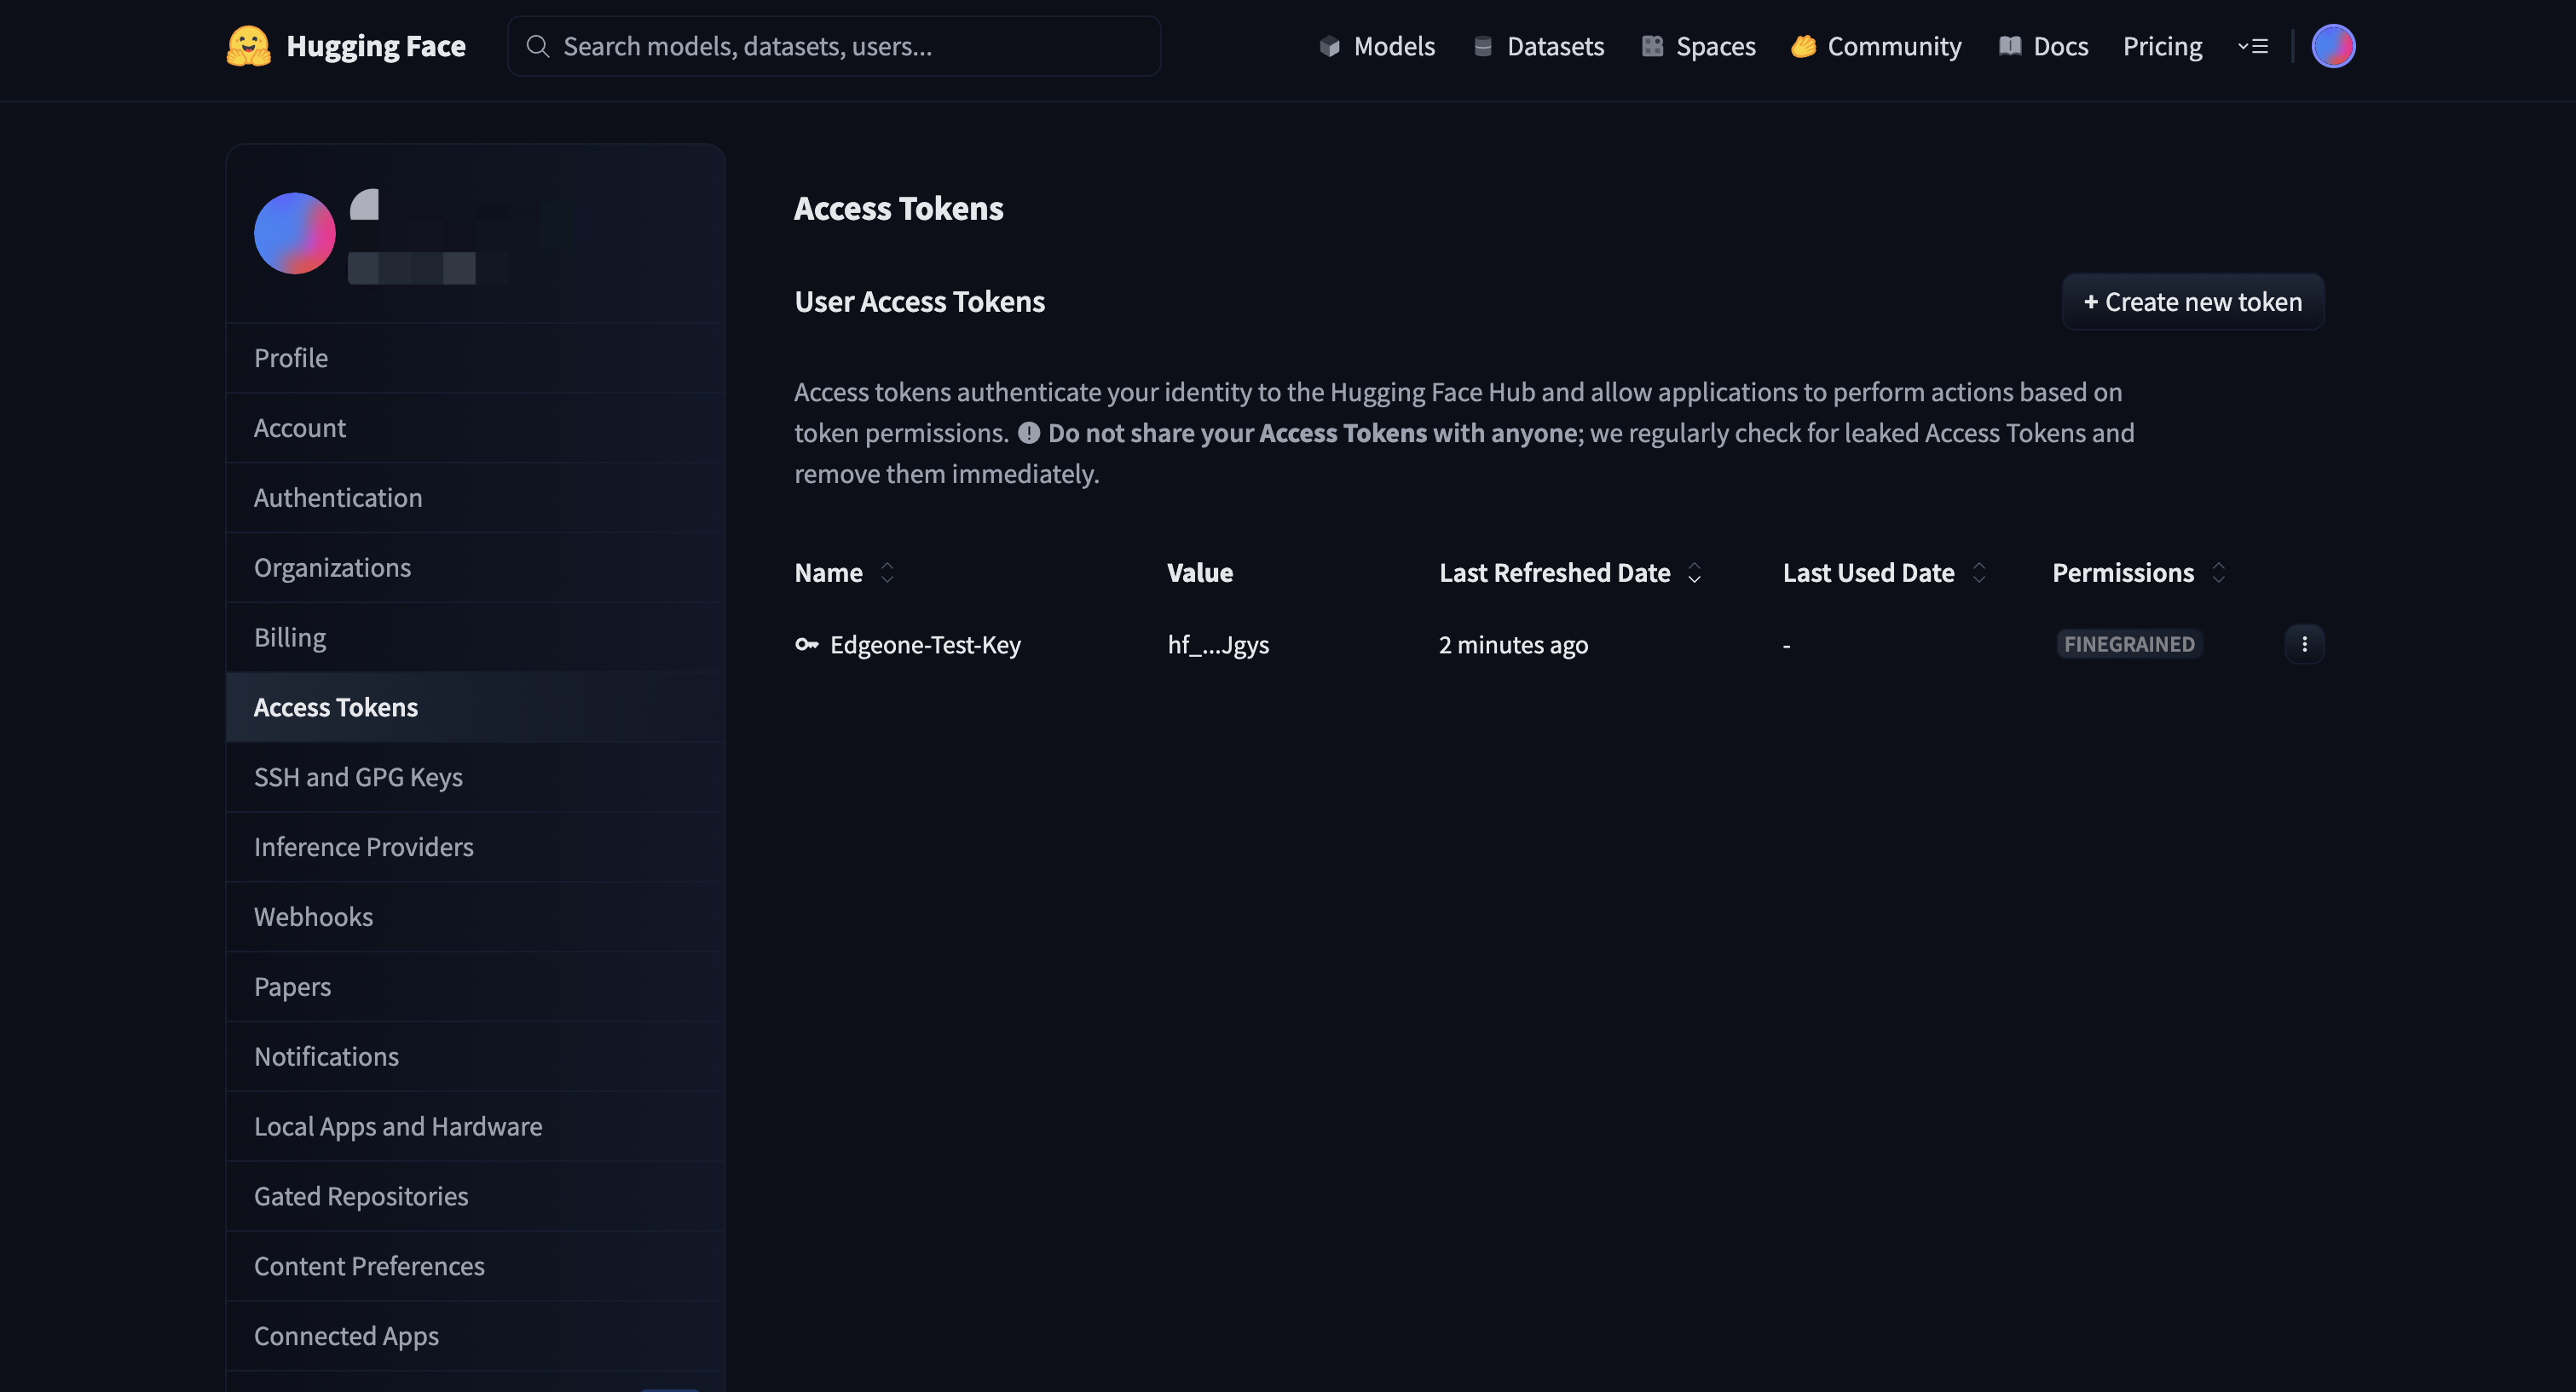Image resolution: width=2576 pixels, height=1392 pixels.
Task: Open the Datasets page link
Action: click(x=1555, y=46)
